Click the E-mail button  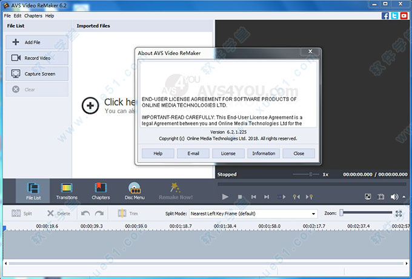pos(193,154)
